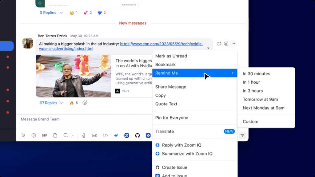
Task: Open the AI sparkle compose icon
Action: [116, 136]
